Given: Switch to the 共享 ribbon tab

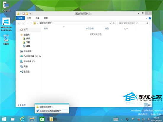Looking at the screenshot, I should (x=37, y=18).
